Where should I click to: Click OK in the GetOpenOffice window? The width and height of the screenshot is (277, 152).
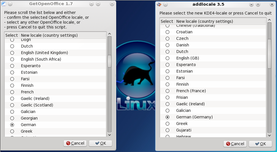point(101,143)
